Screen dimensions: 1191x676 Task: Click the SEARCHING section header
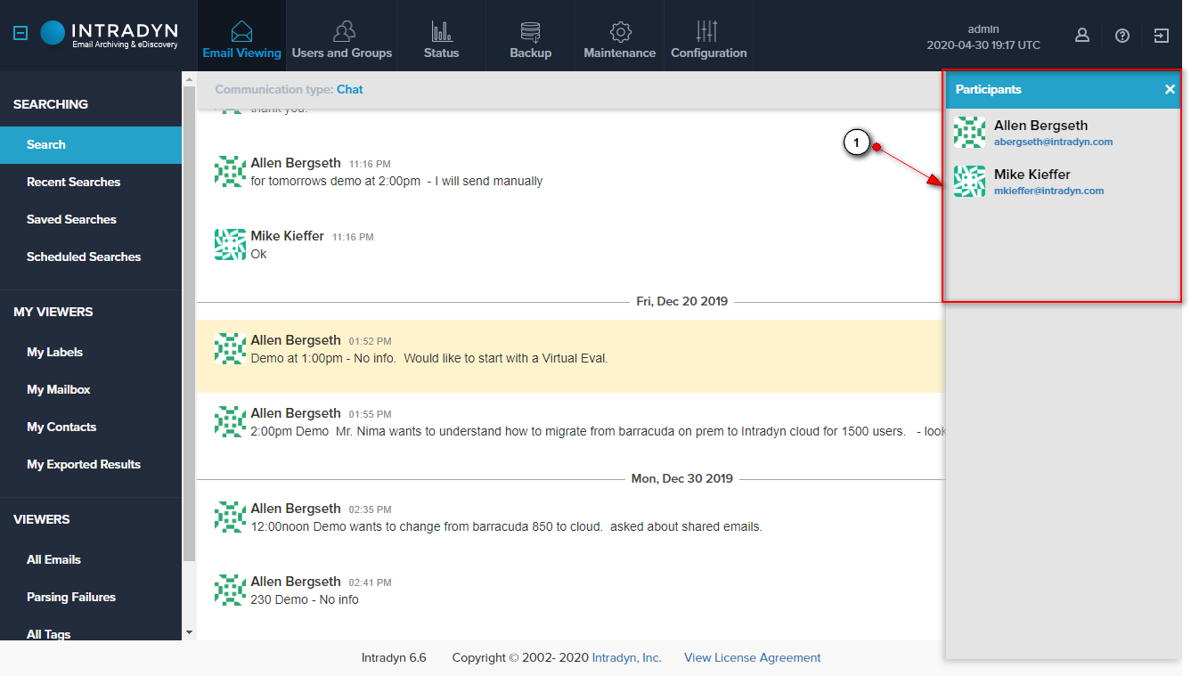click(x=51, y=104)
